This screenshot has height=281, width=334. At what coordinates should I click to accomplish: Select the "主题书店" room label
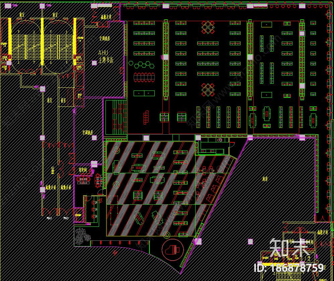[x=106, y=60]
